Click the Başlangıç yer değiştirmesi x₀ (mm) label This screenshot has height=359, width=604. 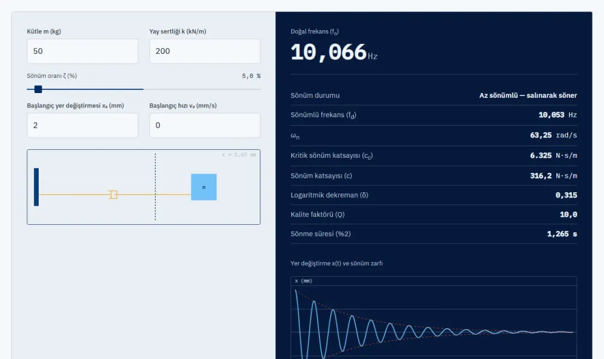(75, 106)
